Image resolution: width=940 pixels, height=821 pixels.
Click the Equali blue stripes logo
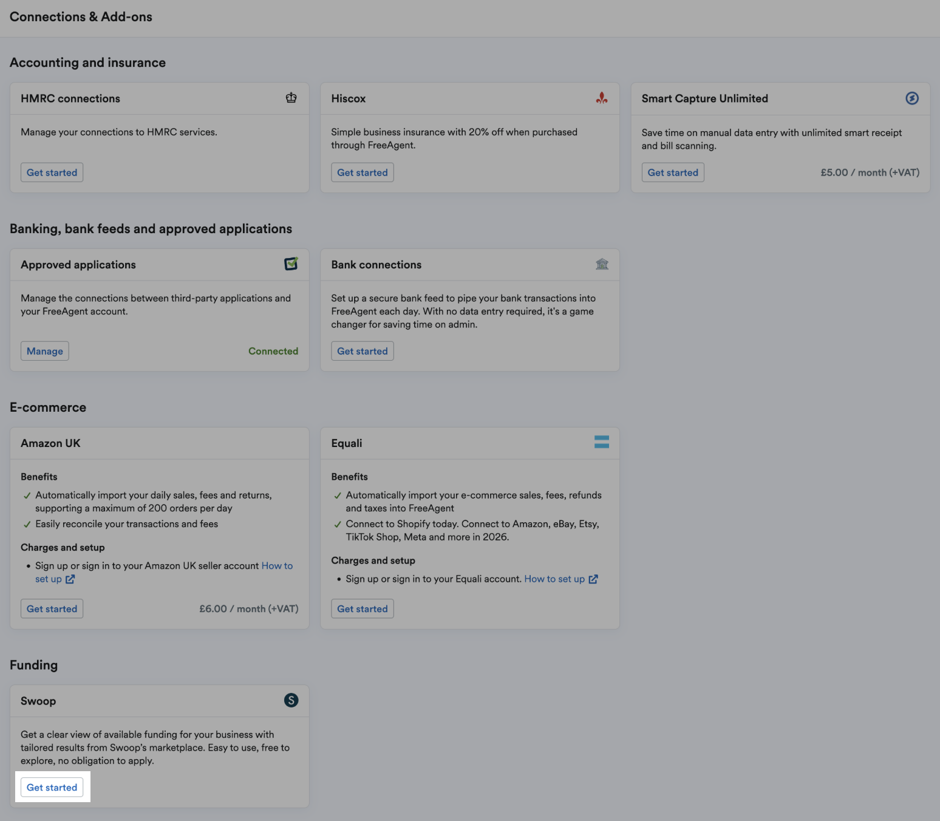coord(602,442)
